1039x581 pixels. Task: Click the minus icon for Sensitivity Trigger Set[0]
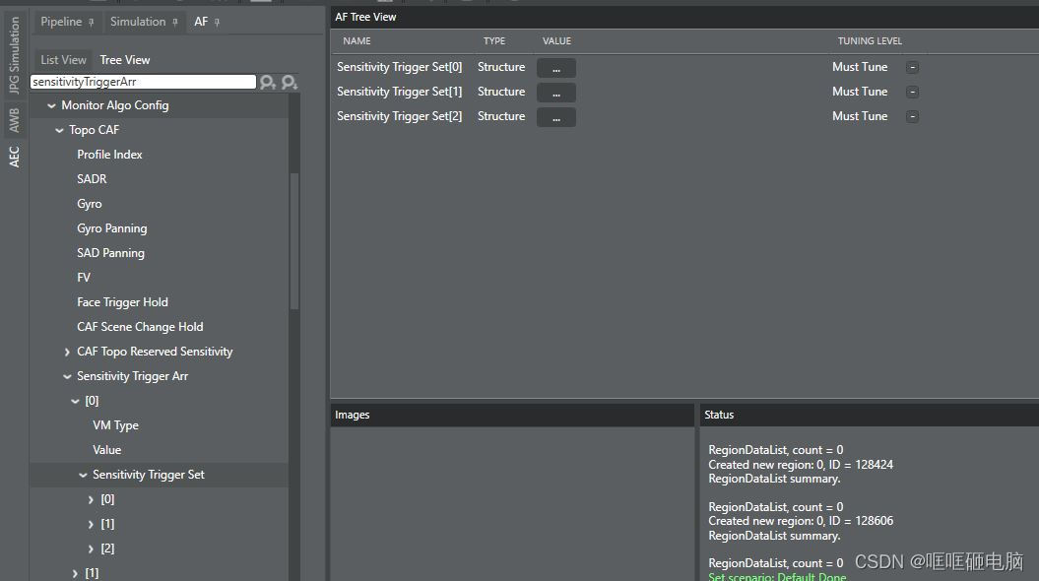(912, 67)
